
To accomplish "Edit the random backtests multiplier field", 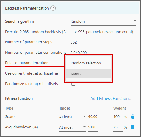I will (68, 32).
